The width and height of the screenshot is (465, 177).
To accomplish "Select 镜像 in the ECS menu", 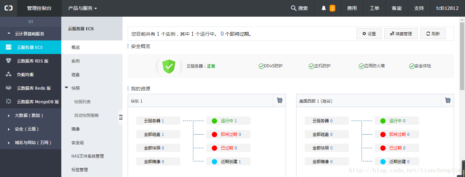I will pyautogui.click(x=92, y=129).
